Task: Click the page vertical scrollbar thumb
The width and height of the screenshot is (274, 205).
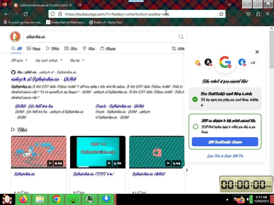Action: pos(272,50)
